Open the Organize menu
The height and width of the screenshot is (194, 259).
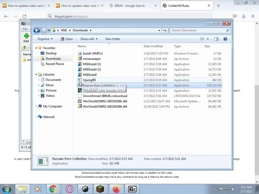[45, 39]
